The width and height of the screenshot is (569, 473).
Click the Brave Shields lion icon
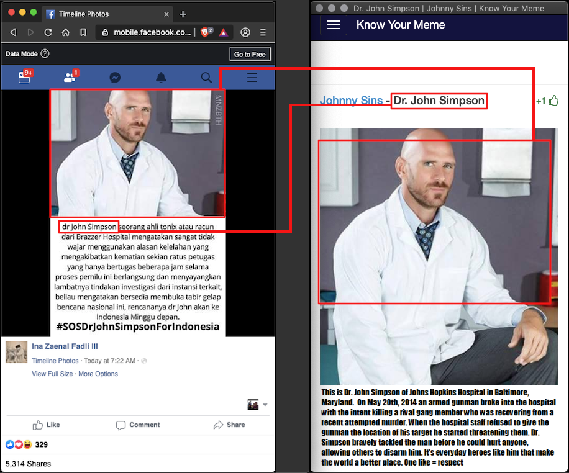click(206, 32)
